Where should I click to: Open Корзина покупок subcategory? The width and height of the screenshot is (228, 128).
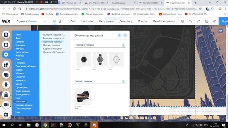52,49
